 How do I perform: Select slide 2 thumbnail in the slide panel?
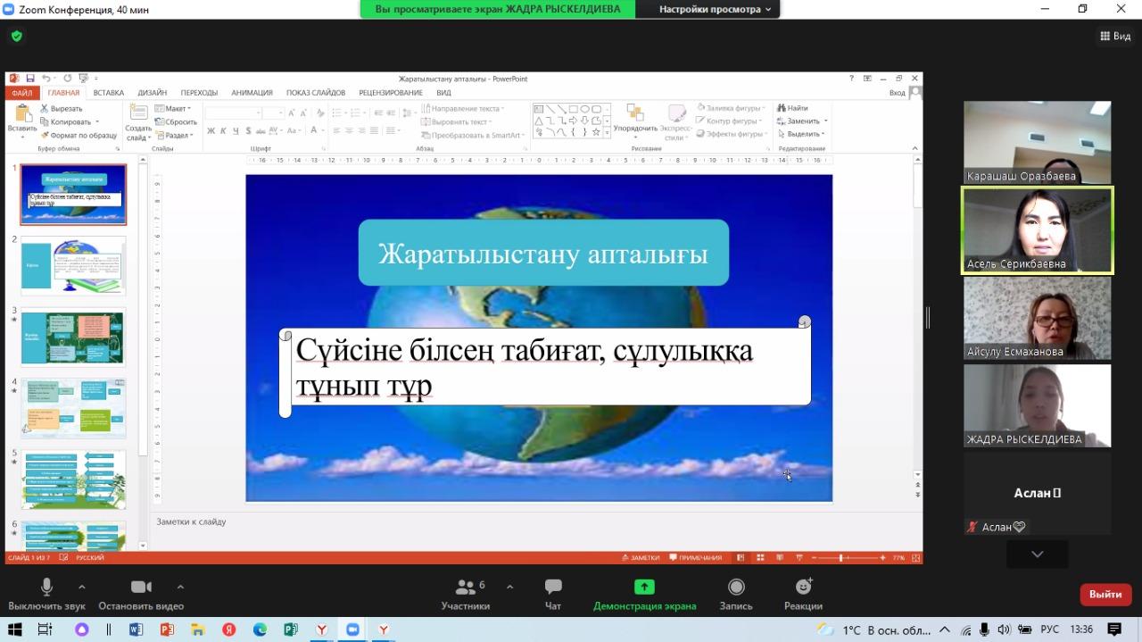point(73,265)
